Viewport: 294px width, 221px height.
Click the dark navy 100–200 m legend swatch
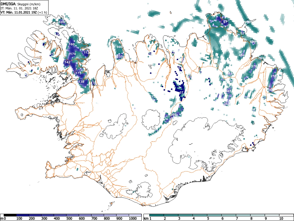(x=23, y=215)
